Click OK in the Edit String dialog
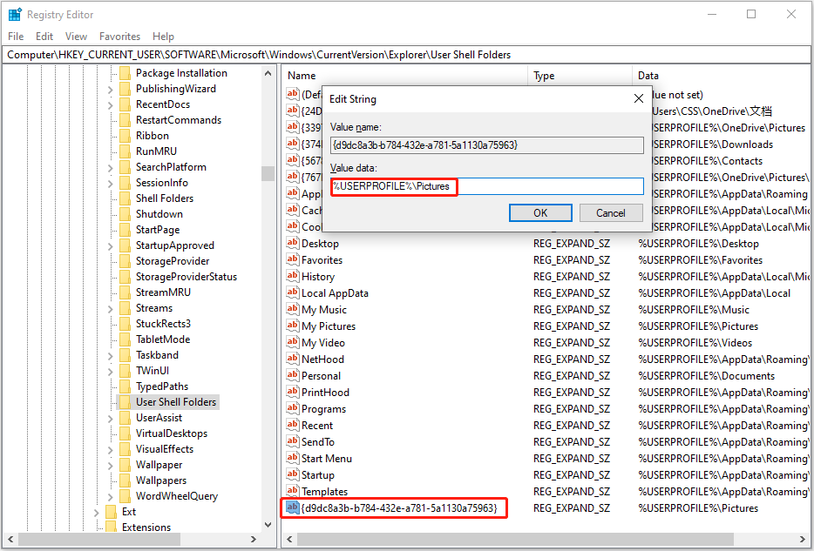This screenshot has height=551, width=814. 540,212
